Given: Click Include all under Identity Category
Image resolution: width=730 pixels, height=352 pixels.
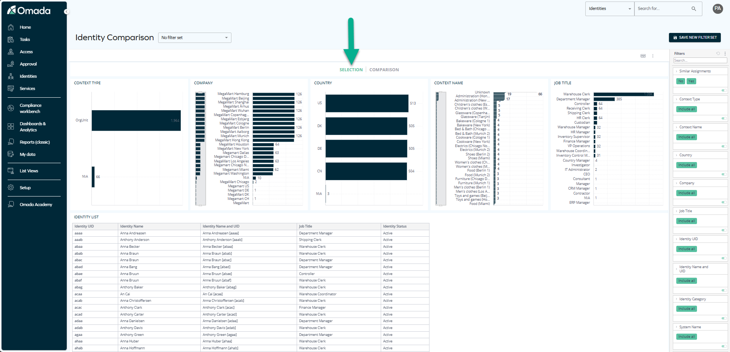Looking at the screenshot, I should (686, 309).
